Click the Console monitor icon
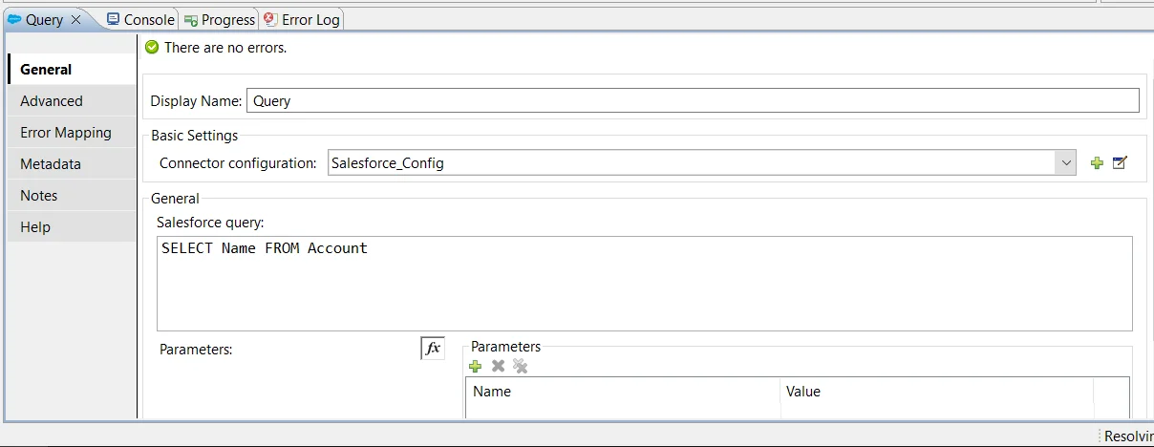The width and height of the screenshot is (1154, 447). (113, 19)
